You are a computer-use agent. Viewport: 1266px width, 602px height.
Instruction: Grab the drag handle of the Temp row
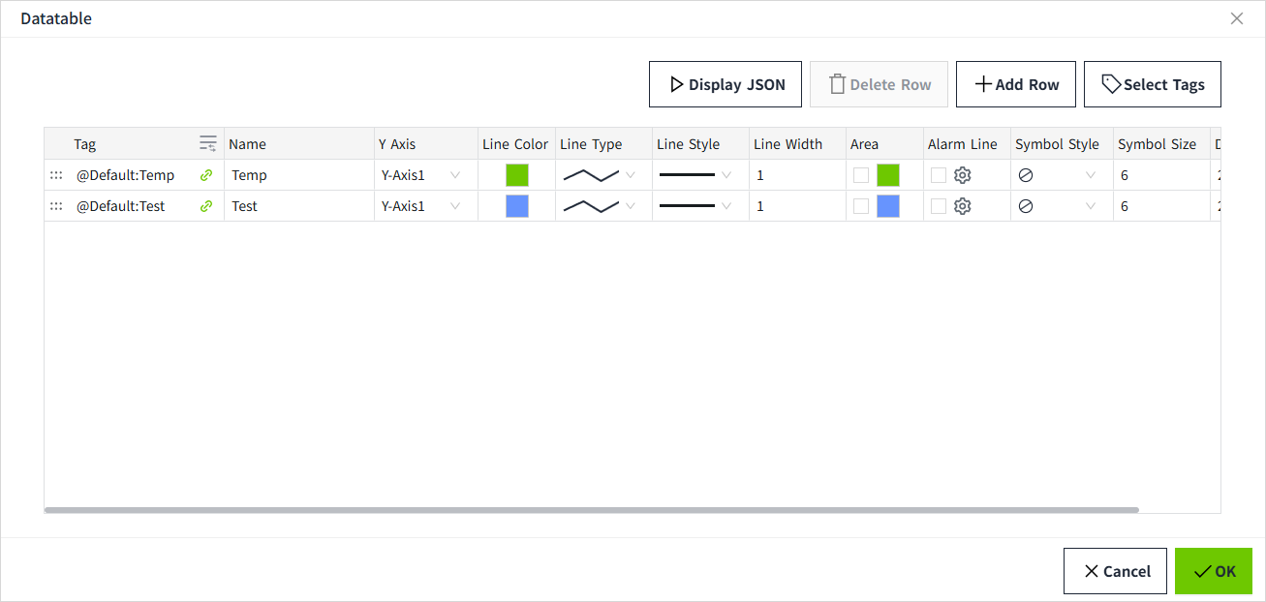click(56, 175)
